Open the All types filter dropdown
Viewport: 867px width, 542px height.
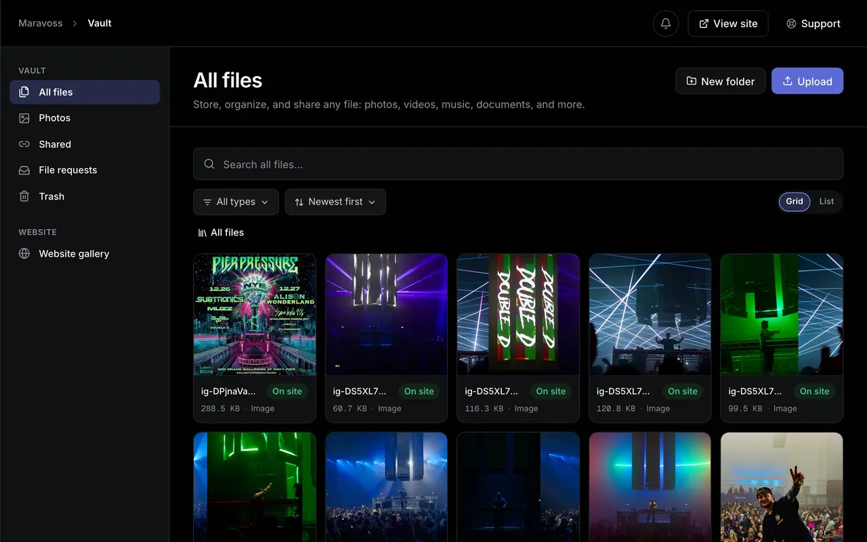tap(236, 202)
